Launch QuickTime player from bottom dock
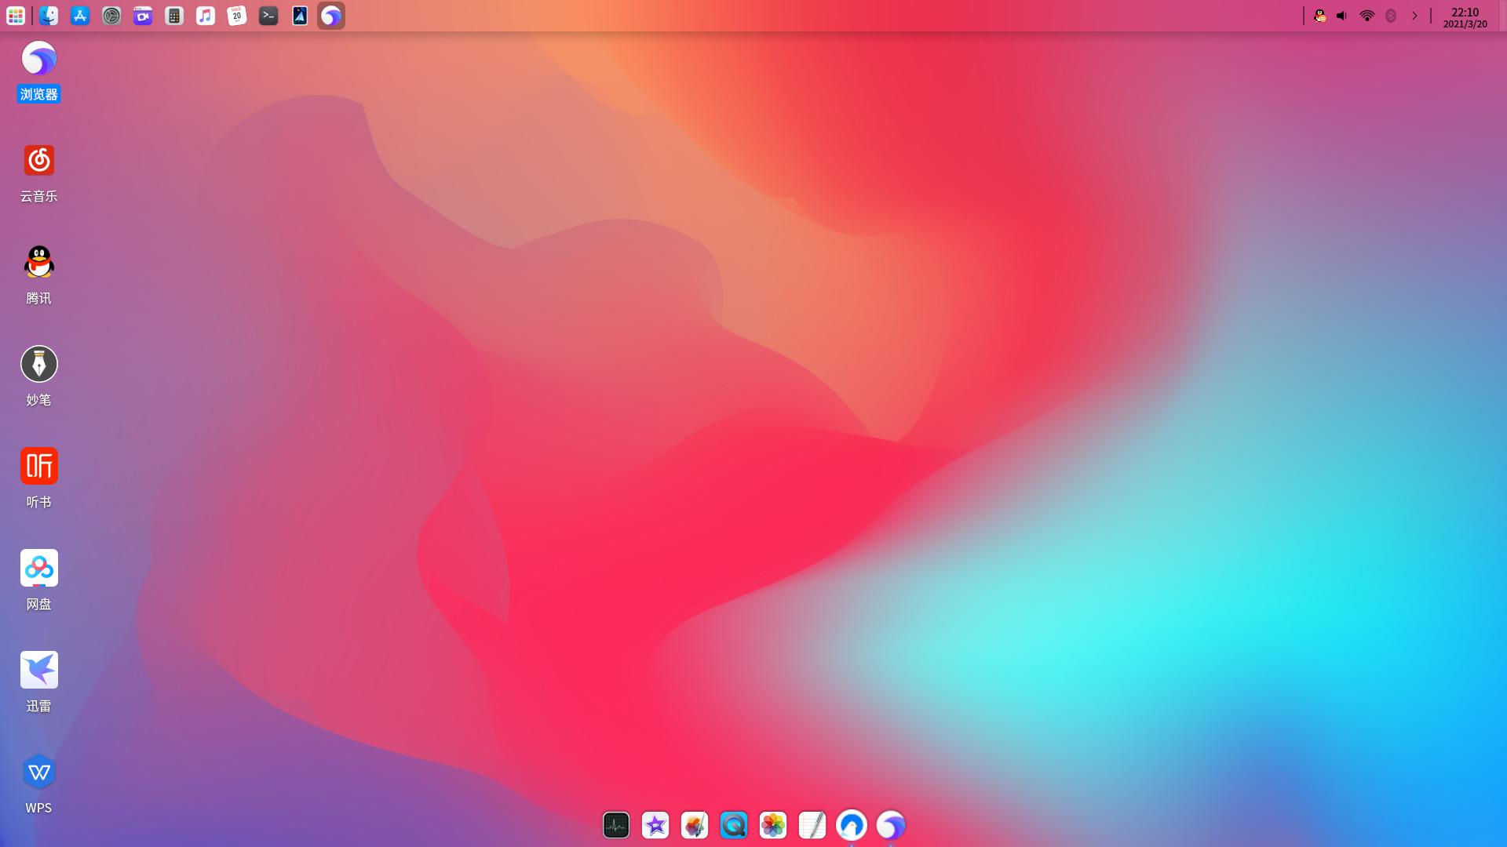The height and width of the screenshot is (847, 1507). [x=734, y=825]
